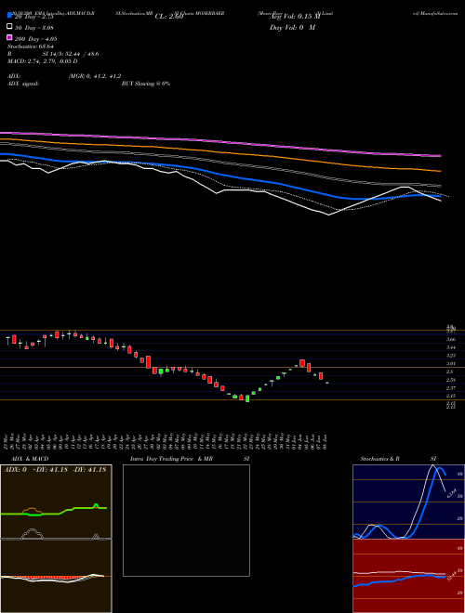Click the white 50 Day legend swatch
The image size is (465, 613).
coord(9,27)
